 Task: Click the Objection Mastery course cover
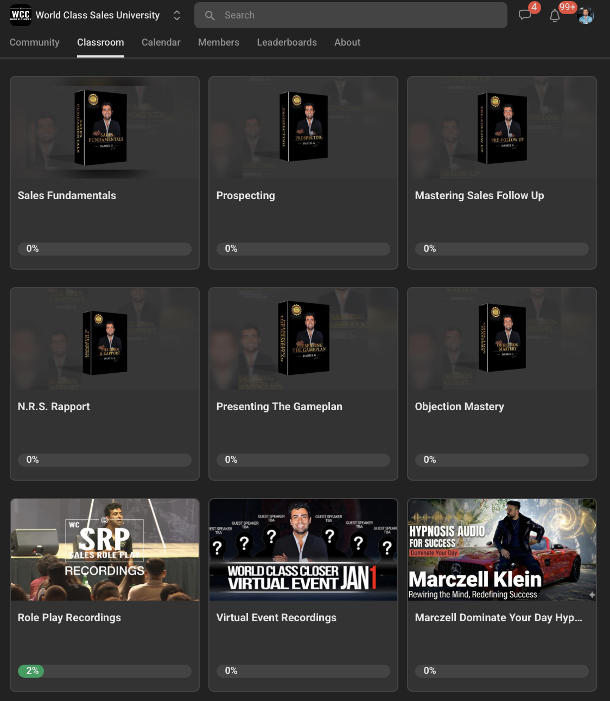[502, 339]
